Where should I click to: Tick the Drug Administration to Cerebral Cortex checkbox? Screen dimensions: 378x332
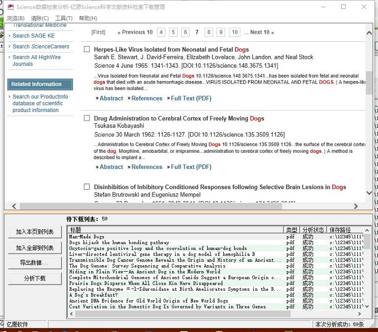(87, 118)
